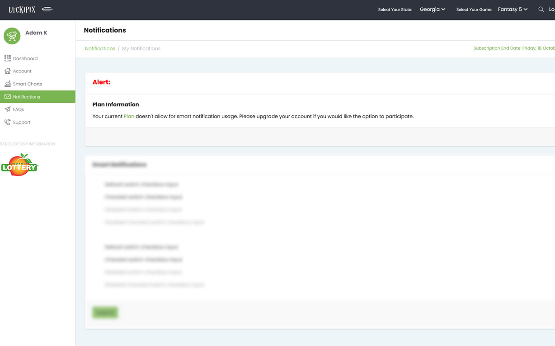The image size is (555, 346).
Task: Open the Fantasy 5 game dropdown
Action: pos(513,9)
